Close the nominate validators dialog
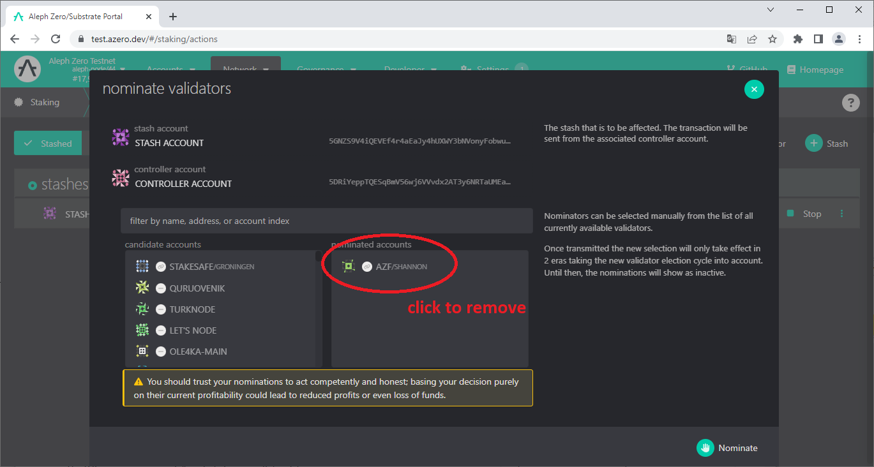The image size is (874, 467). (754, 89)
